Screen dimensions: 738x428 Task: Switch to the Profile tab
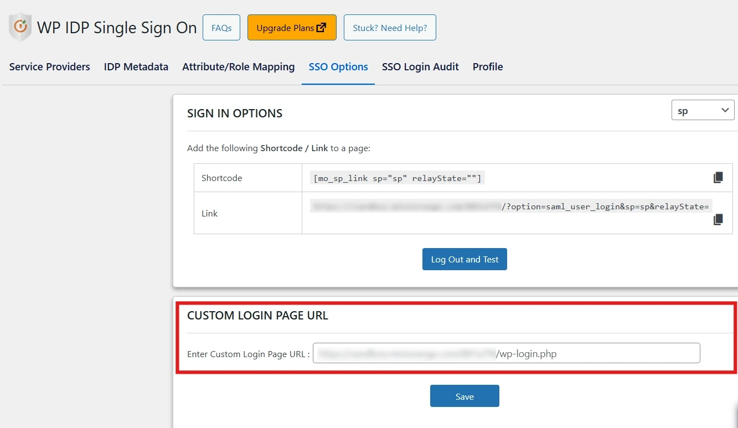pyautogui.click(x=488, y=67)
